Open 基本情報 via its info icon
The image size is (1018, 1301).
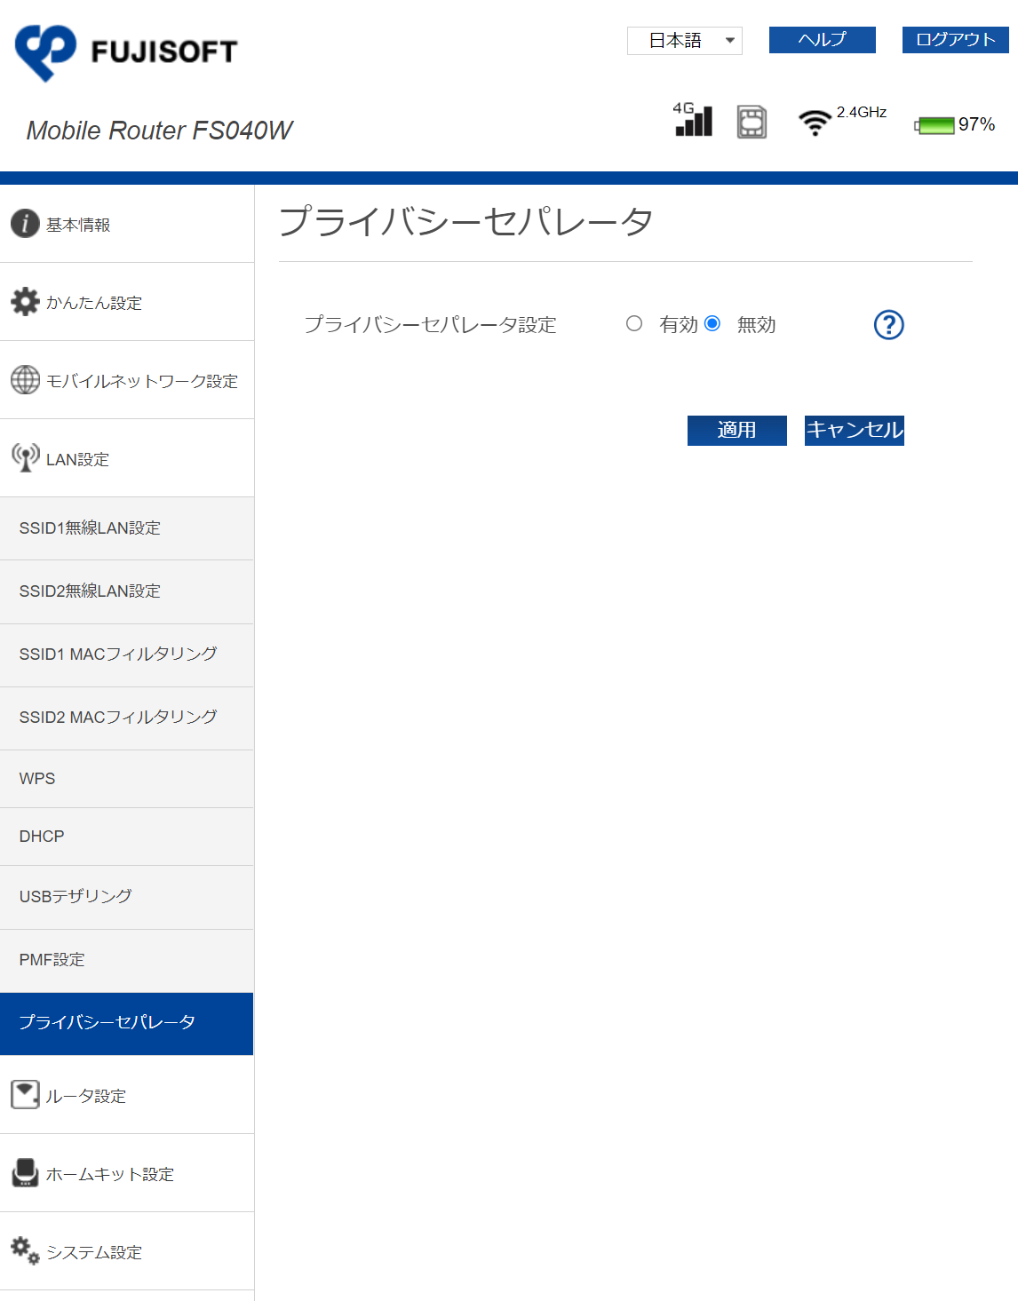point(24,224)
